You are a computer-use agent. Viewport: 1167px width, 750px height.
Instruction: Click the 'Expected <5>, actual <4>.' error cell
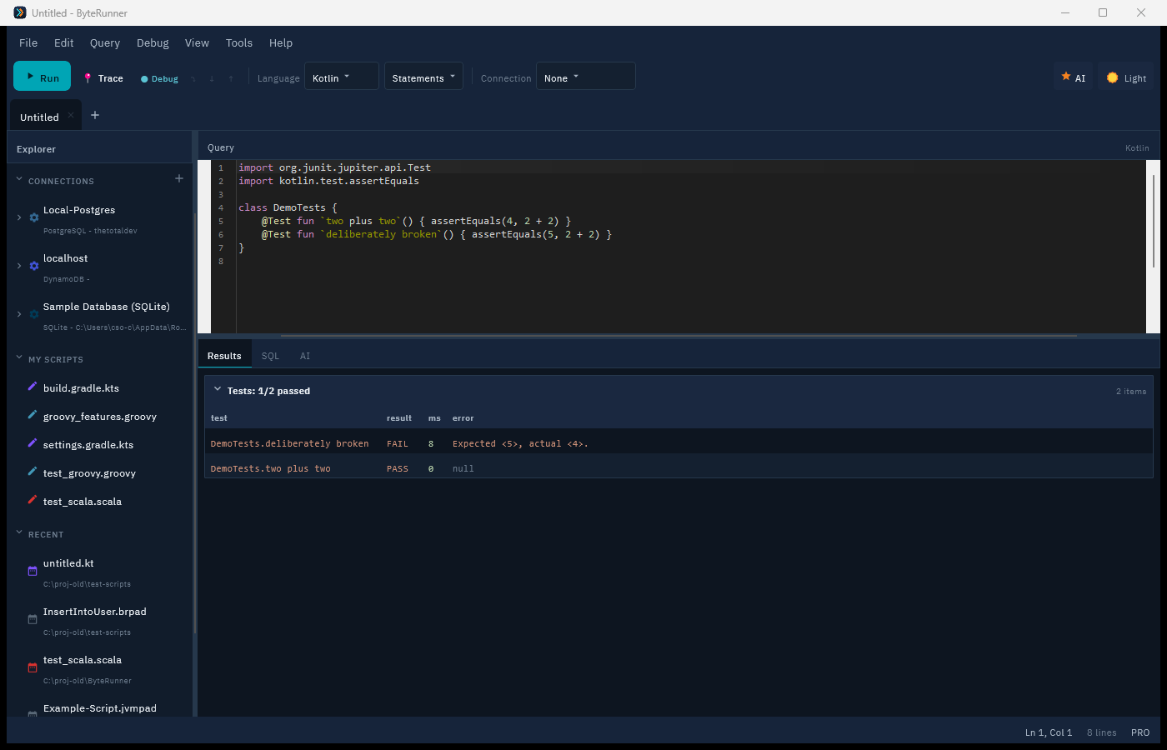(520, 444)
